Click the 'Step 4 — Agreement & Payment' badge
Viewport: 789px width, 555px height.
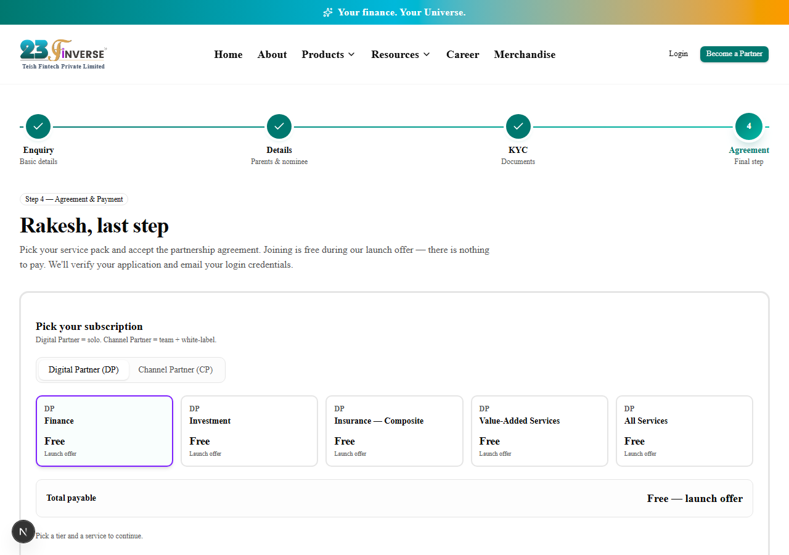coord(74,199)
